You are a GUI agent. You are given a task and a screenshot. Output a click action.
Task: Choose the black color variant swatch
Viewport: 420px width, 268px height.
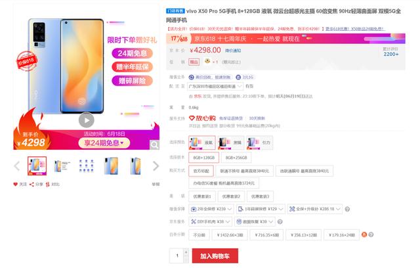tap(231, 143)
